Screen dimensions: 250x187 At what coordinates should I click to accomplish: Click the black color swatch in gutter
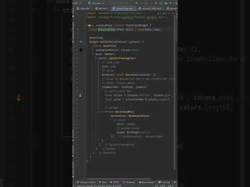pyautogui.click(x=81, y=50)
